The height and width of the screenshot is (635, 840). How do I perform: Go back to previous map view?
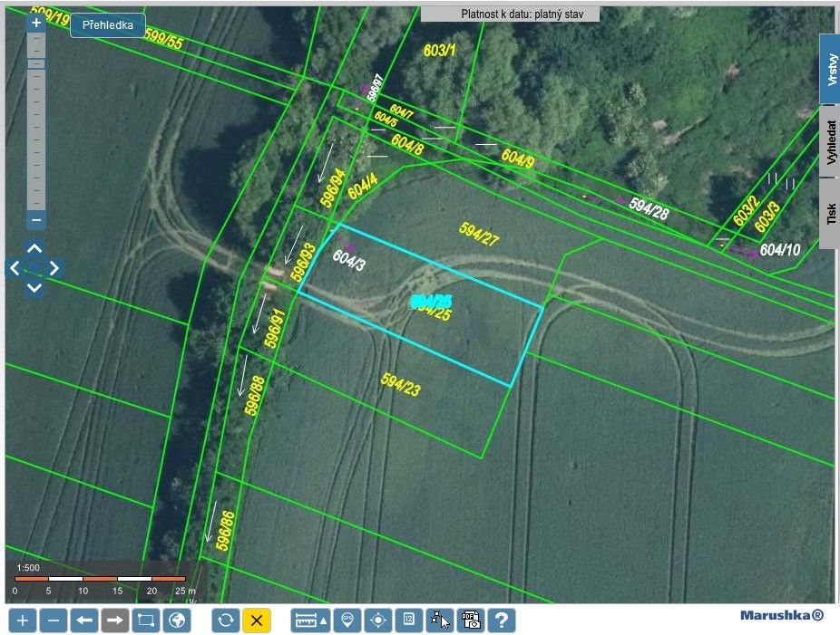point(84,621)
